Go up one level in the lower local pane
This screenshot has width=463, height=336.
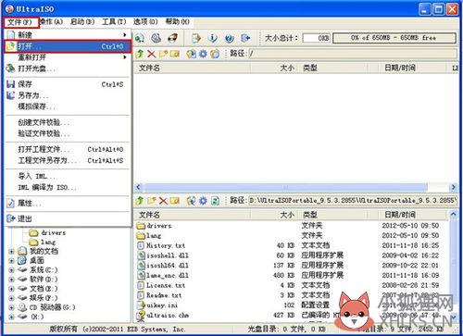coord(140,201)
